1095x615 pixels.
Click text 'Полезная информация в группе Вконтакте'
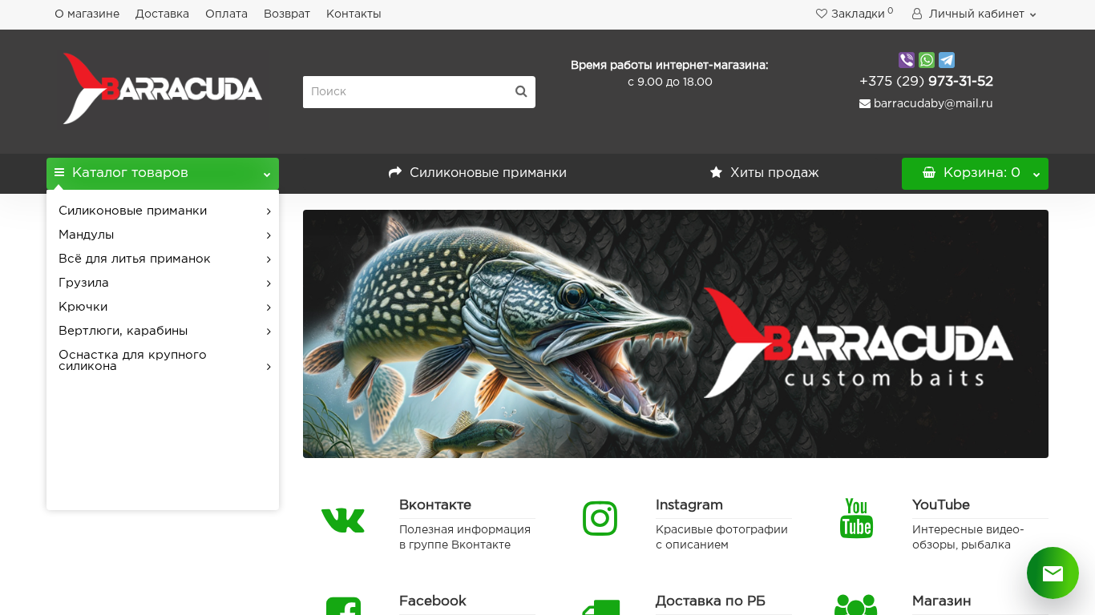coord(465,537)
